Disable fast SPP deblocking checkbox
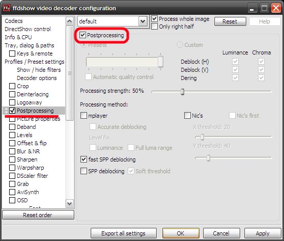This screenshot has width=284, height=241. click(83, 159)
